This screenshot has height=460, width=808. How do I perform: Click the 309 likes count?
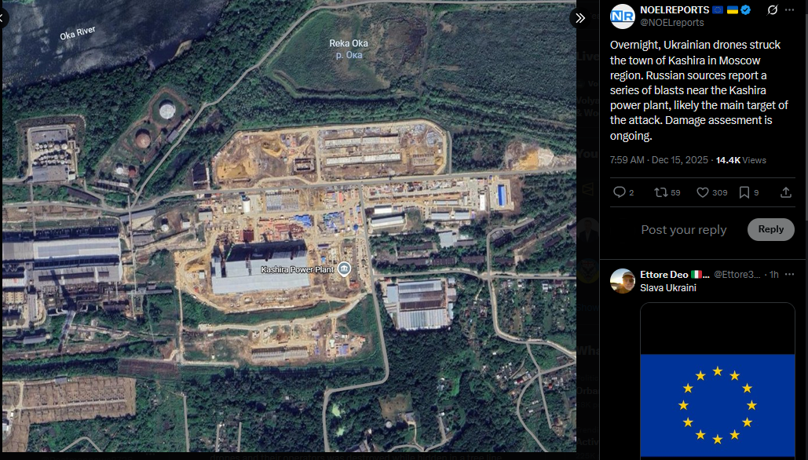(x=720, y=192)
